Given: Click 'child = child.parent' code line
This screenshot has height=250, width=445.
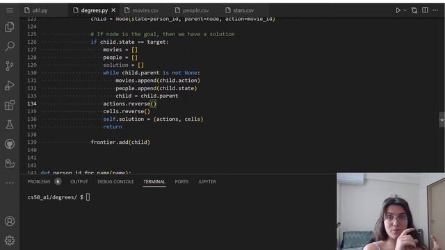Looking at the screenshot, I should (x=147, y=96).
